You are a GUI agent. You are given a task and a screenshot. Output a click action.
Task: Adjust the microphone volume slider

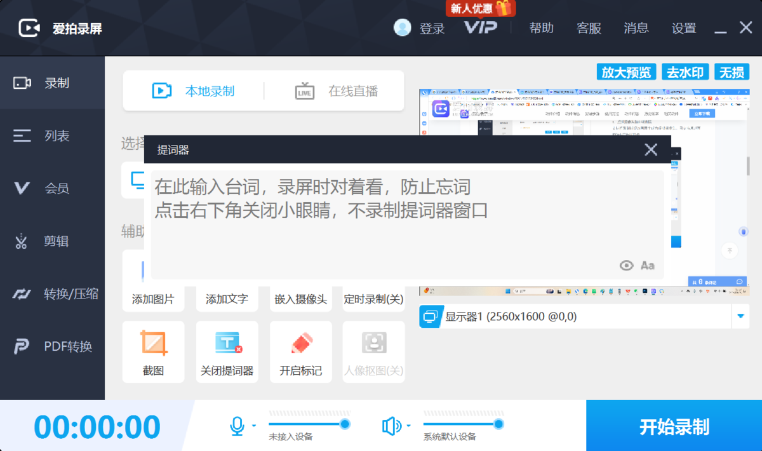tap(309, 424)
